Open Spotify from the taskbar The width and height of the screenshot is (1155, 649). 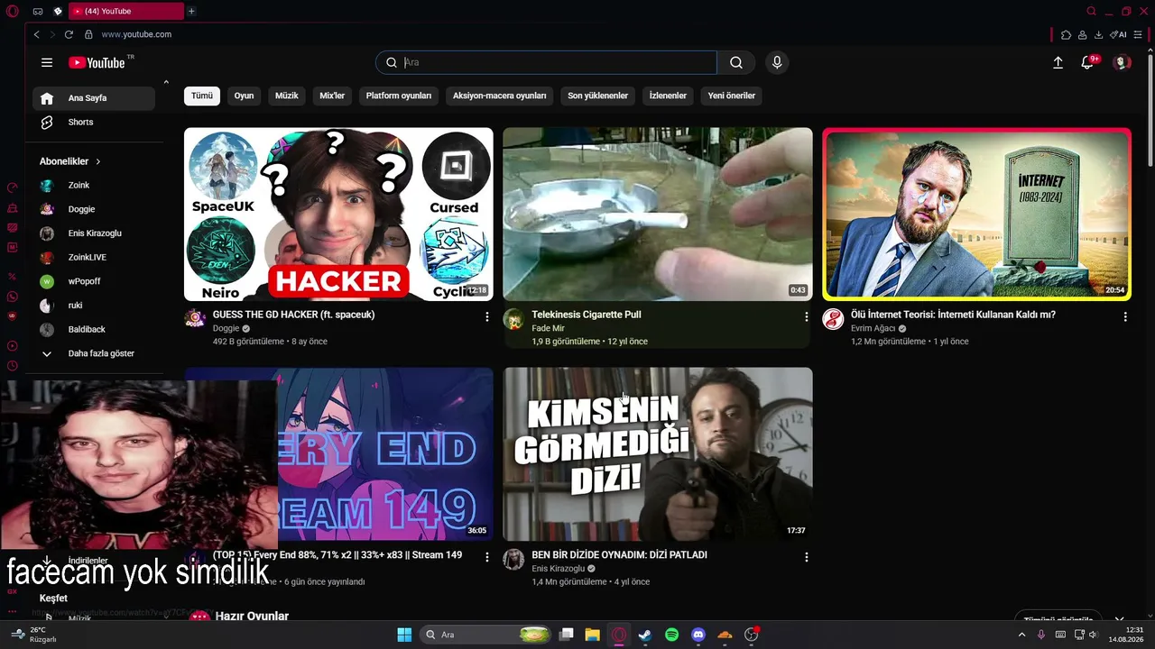pos(671,635)
